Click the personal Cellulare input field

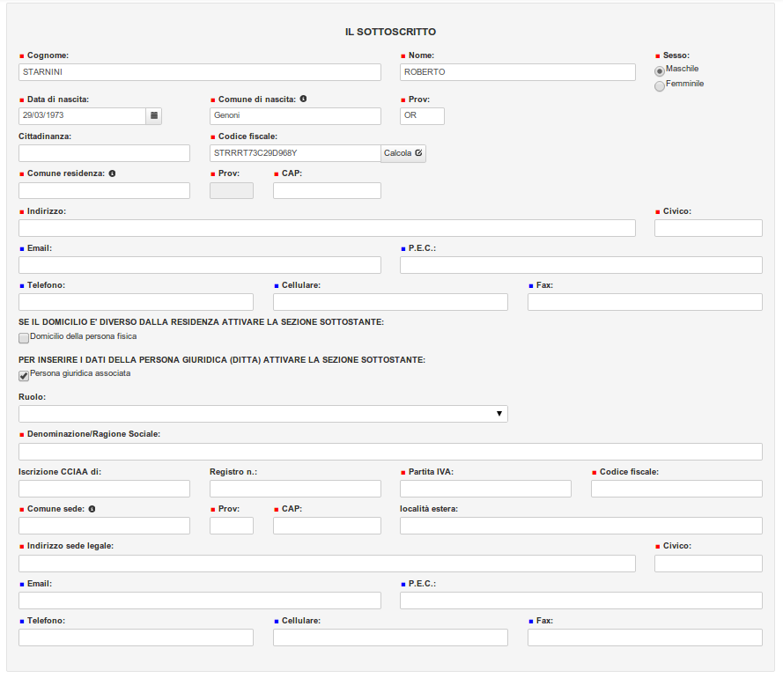click(x=390, y=302)
